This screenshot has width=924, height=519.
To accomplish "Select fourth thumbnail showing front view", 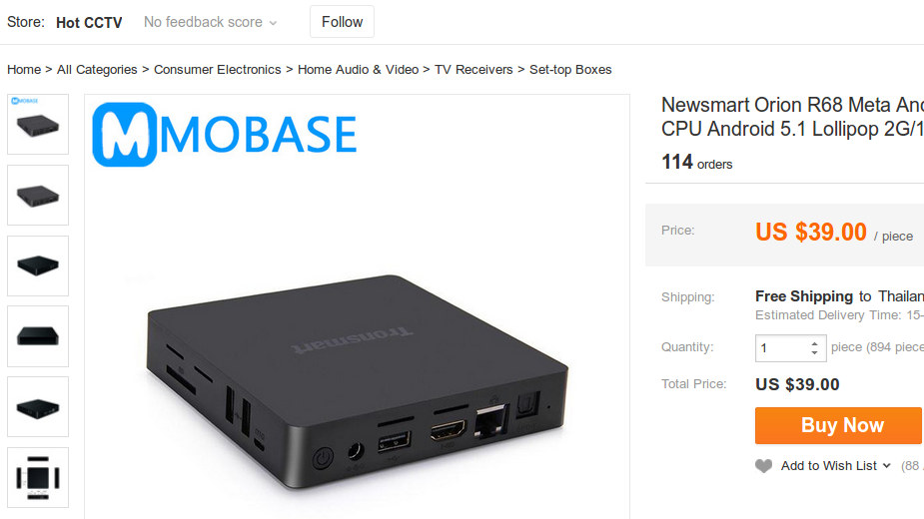I will 38,336.
